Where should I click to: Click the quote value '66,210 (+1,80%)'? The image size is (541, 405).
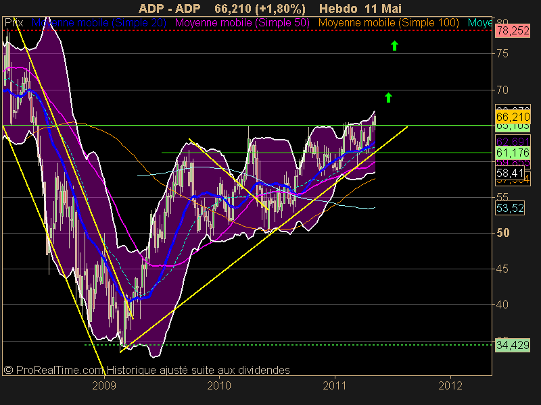click(260, 8)
